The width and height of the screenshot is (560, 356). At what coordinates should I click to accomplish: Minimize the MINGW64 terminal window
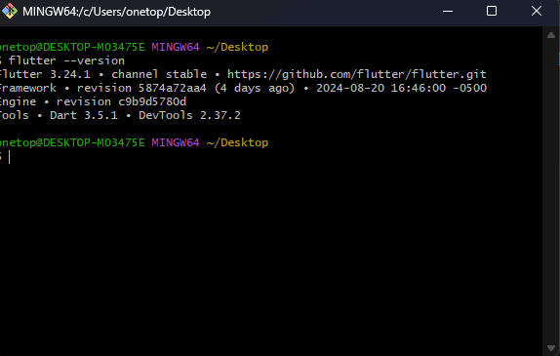(x=448, y=11)
